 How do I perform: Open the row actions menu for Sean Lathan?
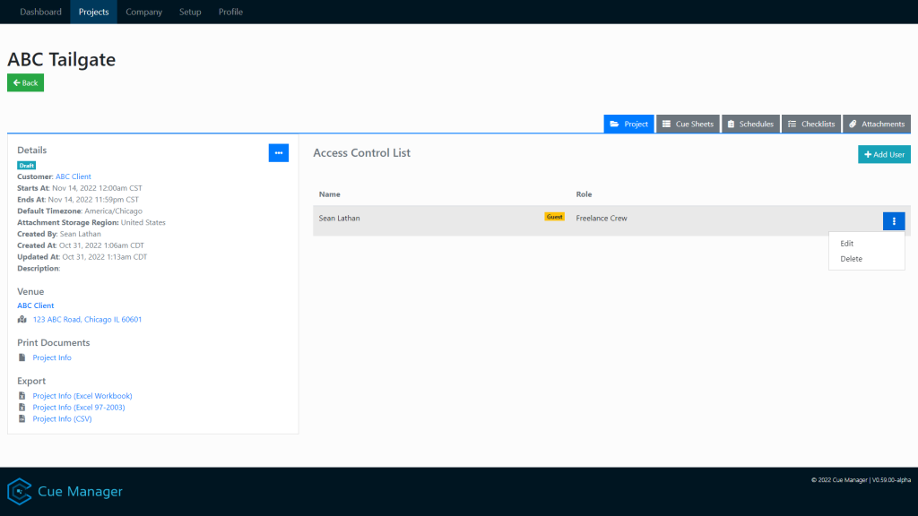894,219
